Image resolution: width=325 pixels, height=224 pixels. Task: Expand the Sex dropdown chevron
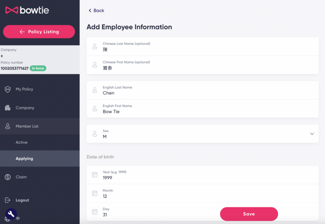[312, 134]
